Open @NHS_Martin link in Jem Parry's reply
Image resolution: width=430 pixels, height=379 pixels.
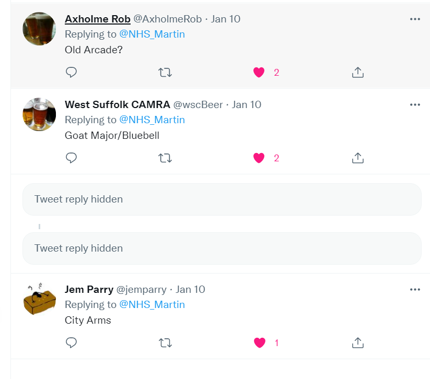click(152, 304)
